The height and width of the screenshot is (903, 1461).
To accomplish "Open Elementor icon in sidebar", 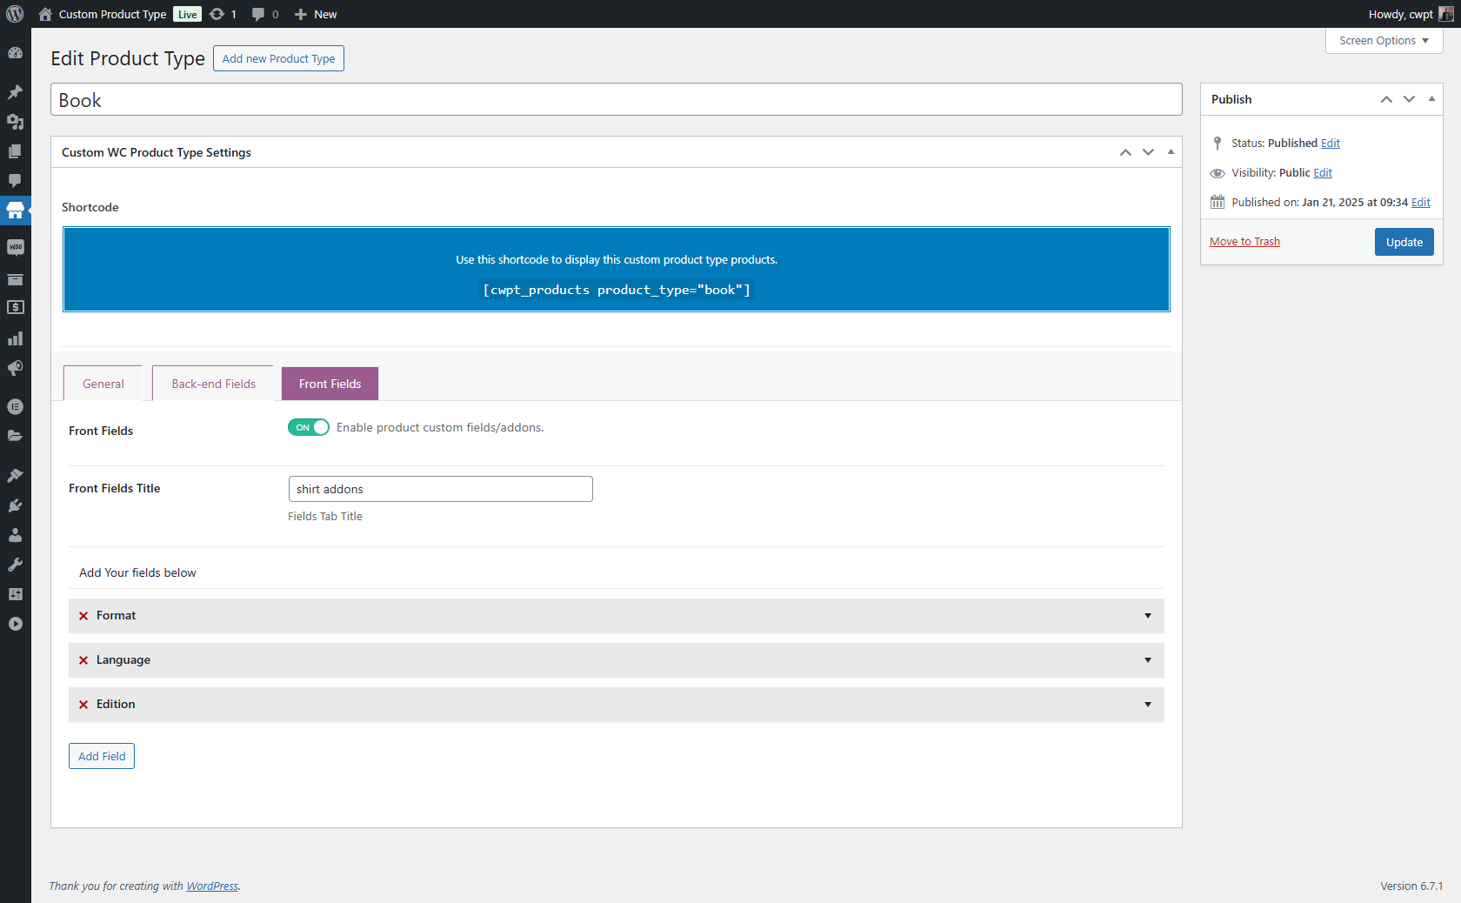I will pos(16,406).
